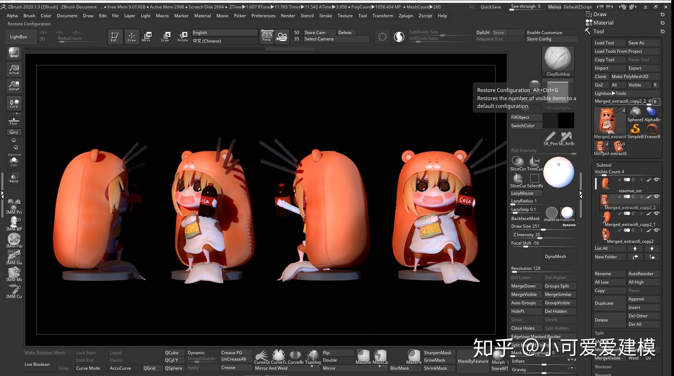Select the MaskLasso brush icon
674x376 pixels.
380,357
